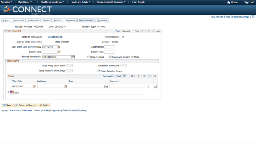Click the Statements link at page bottom
This screenshot has height=144, width=256.
point(26,110)
